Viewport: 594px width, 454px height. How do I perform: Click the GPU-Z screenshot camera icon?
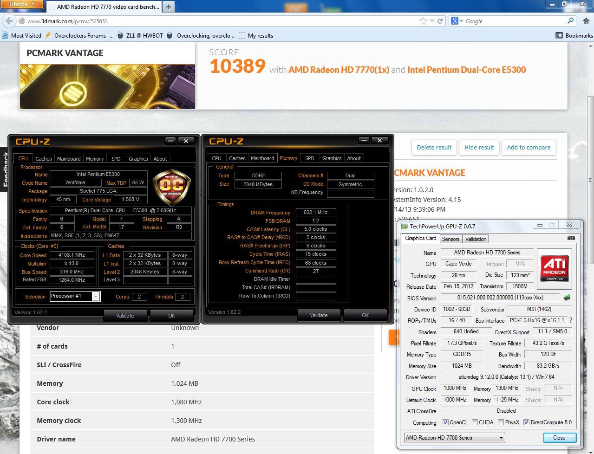571,238
